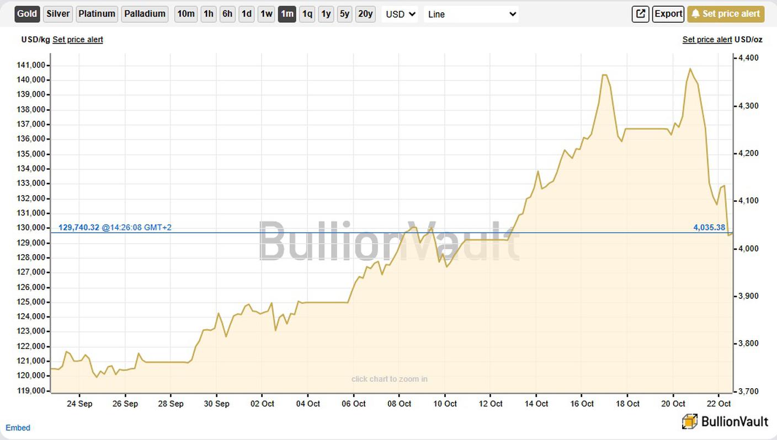Image resolution: width=777 pixels, height=440 pixels.
Task: Set time range to 10m
Action: coord(185,14)
